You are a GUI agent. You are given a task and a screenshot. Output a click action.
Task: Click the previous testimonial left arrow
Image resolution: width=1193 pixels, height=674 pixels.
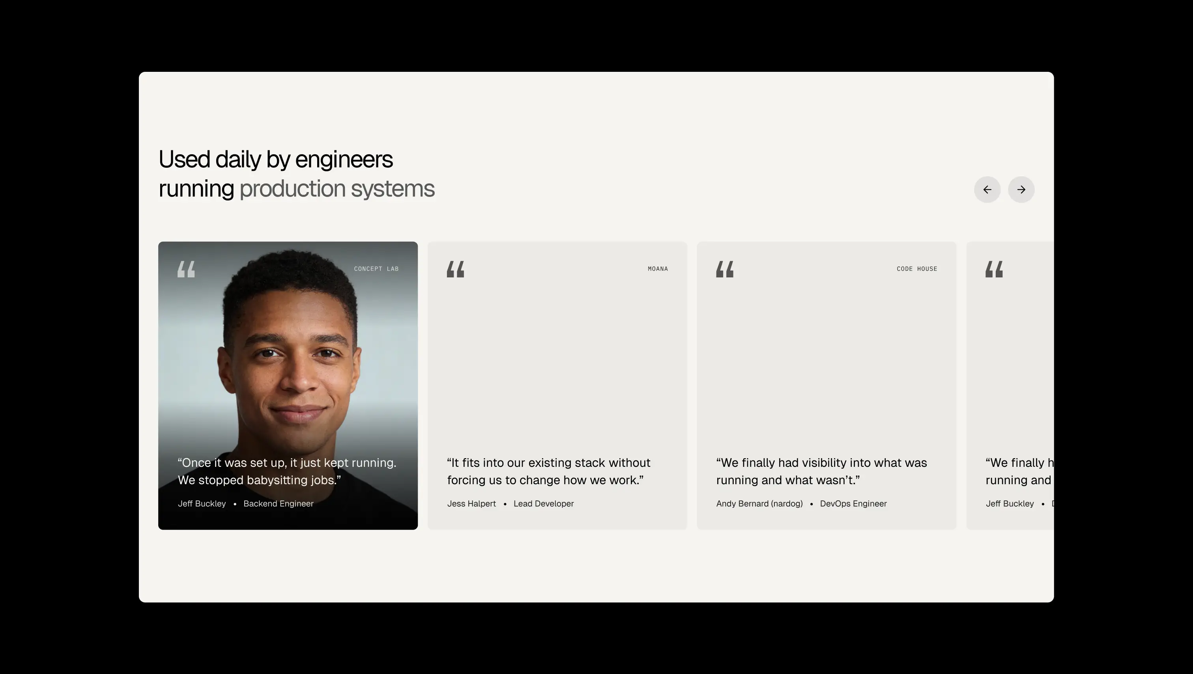click(987, 189)
